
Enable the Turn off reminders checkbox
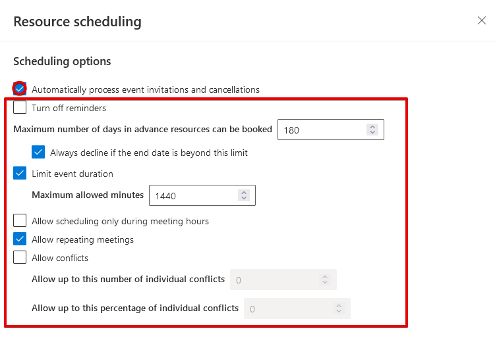[20, 108]
